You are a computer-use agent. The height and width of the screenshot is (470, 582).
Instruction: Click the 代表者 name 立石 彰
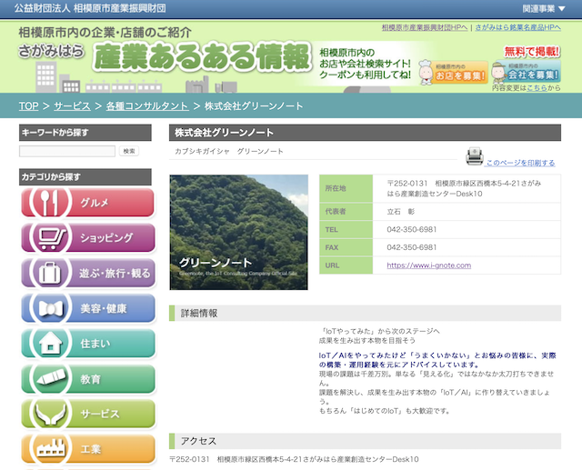tap(400, 212)
